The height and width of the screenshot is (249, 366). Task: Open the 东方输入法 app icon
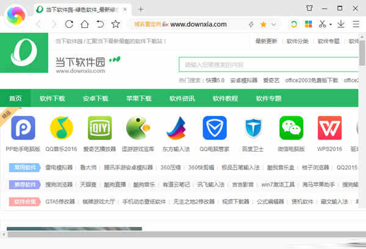point(176,128)
